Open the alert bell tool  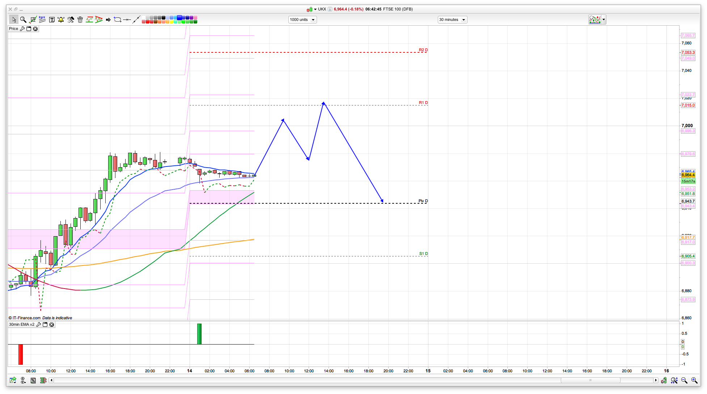61,20
